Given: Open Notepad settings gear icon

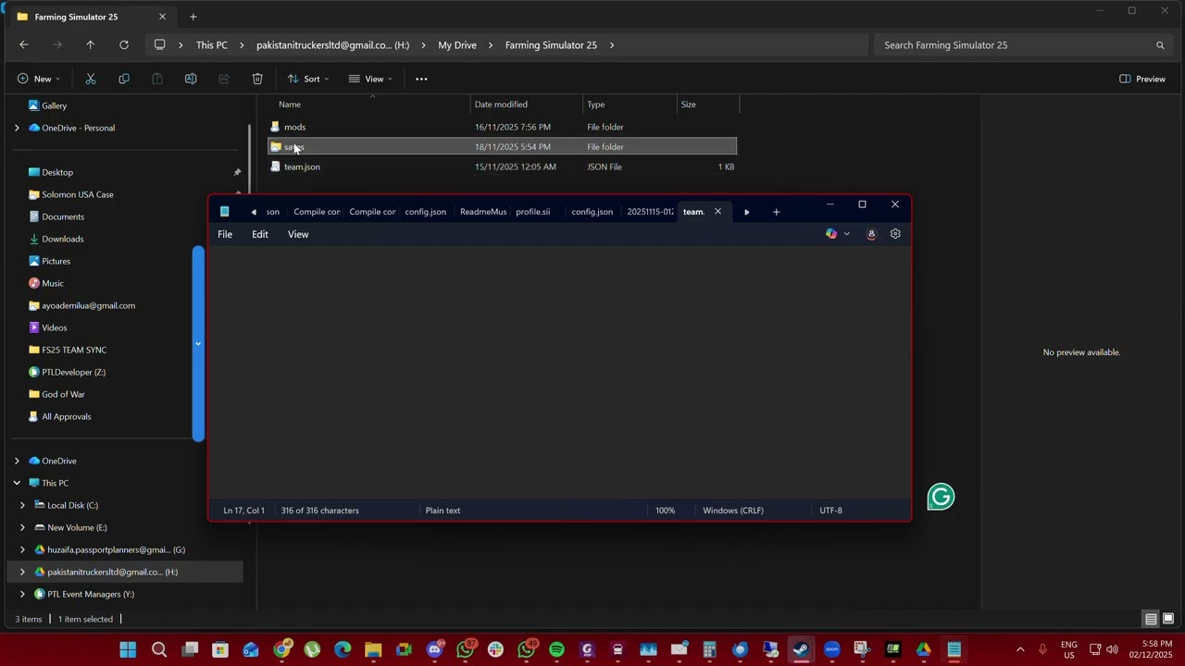Looking at the screenshot, I should click(895, 234).
